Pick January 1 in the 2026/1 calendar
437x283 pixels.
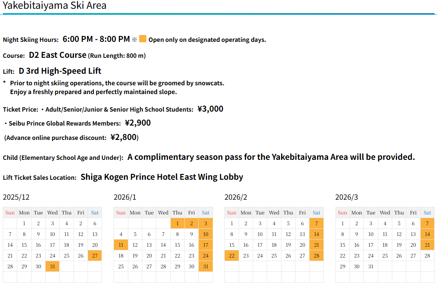178,223
